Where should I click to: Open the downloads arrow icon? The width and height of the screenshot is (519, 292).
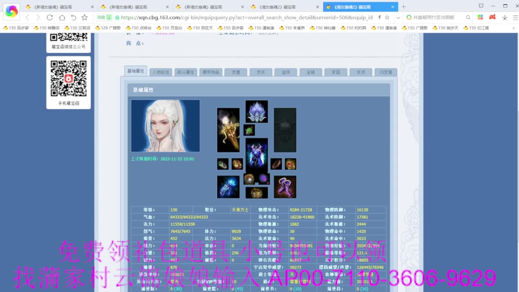click(x=505, y=17)
